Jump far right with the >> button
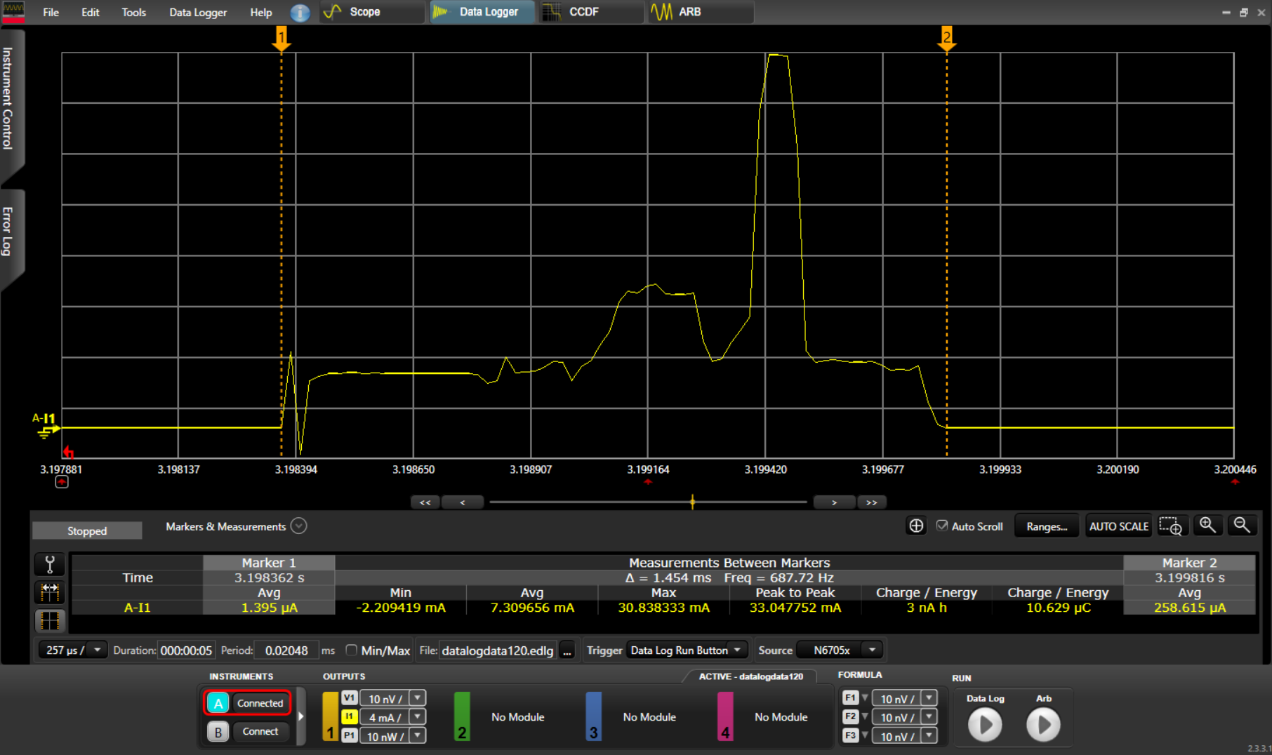1272x755 pixels. tap(871, 502)
